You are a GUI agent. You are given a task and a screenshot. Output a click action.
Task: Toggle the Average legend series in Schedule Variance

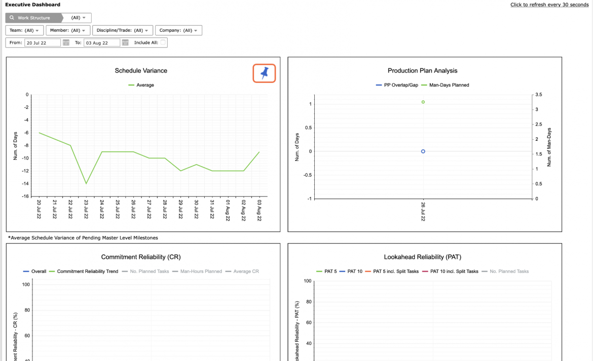coord(141,85)
